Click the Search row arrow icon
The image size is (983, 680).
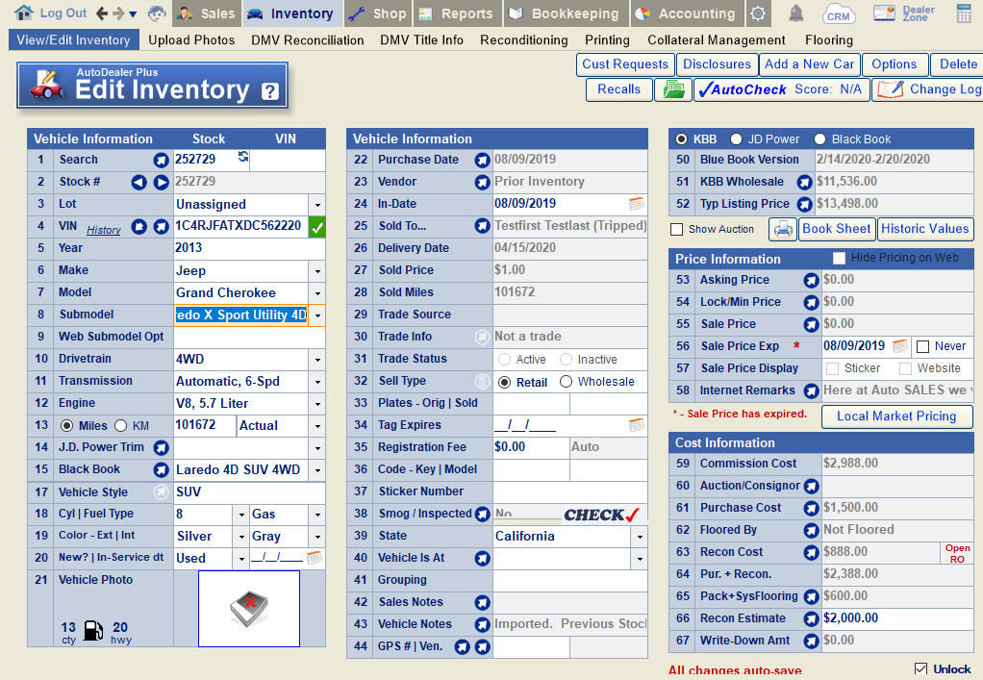(162, 161)
